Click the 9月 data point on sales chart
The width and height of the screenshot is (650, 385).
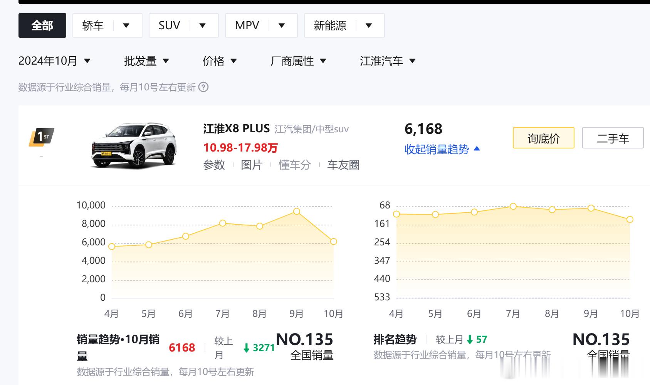click(x=297, y=212)
